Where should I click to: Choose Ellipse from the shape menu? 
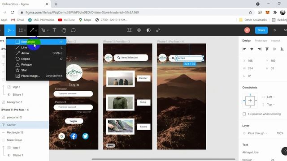pos(36,59)
